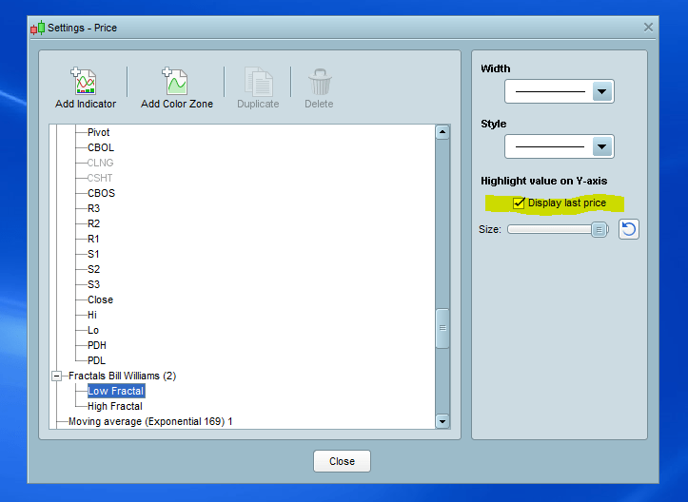
Task: Select the Low Fractal item
Action: 116,391
